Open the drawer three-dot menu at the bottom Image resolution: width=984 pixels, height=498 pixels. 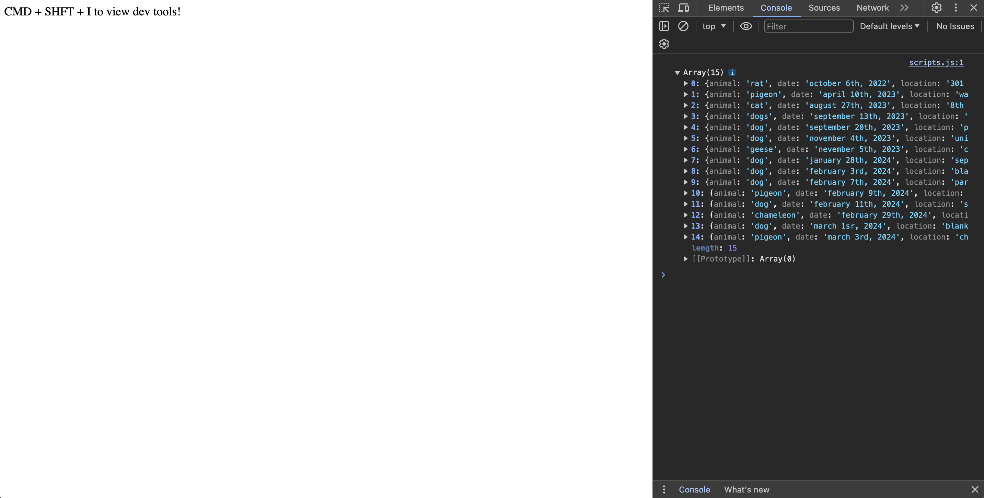click(664, 489)
